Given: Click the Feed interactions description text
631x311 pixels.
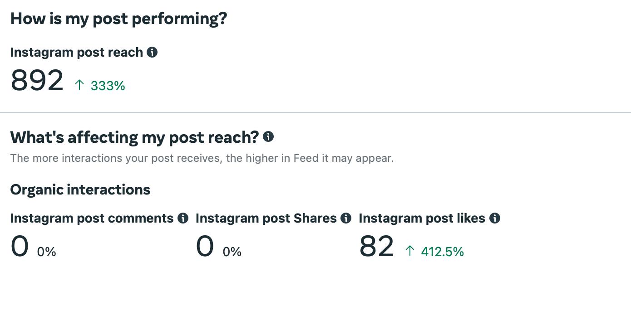Looking at the screenshot, I should tap(202, 158).
